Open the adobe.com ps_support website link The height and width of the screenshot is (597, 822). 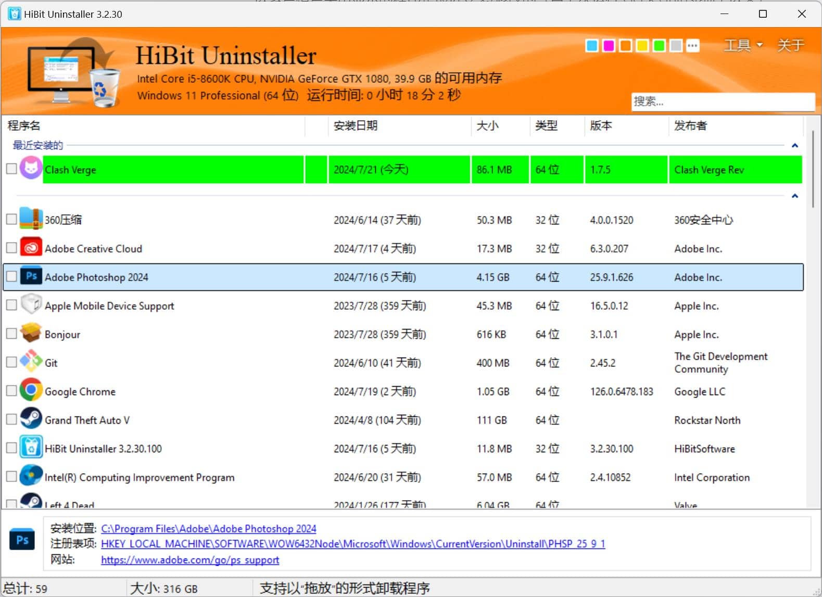pyautogui.click(x=190, y=560)
